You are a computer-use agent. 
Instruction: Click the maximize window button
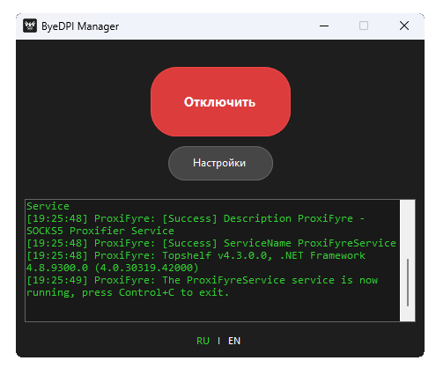[x=364, y=26]
